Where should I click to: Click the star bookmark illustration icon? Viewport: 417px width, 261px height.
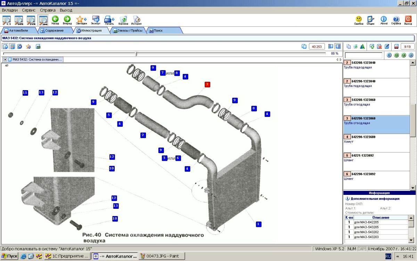(x=28, y=46)
